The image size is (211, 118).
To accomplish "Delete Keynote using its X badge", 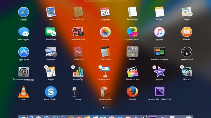I will click(x=100, y=67).
